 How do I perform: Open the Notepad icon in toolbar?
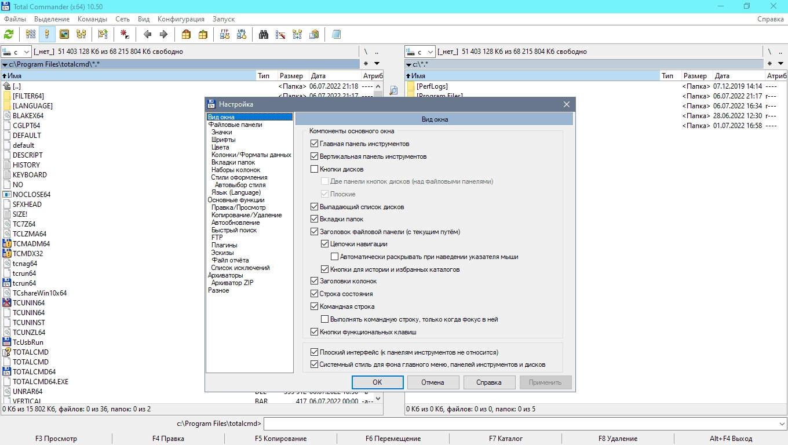point(336,34)
